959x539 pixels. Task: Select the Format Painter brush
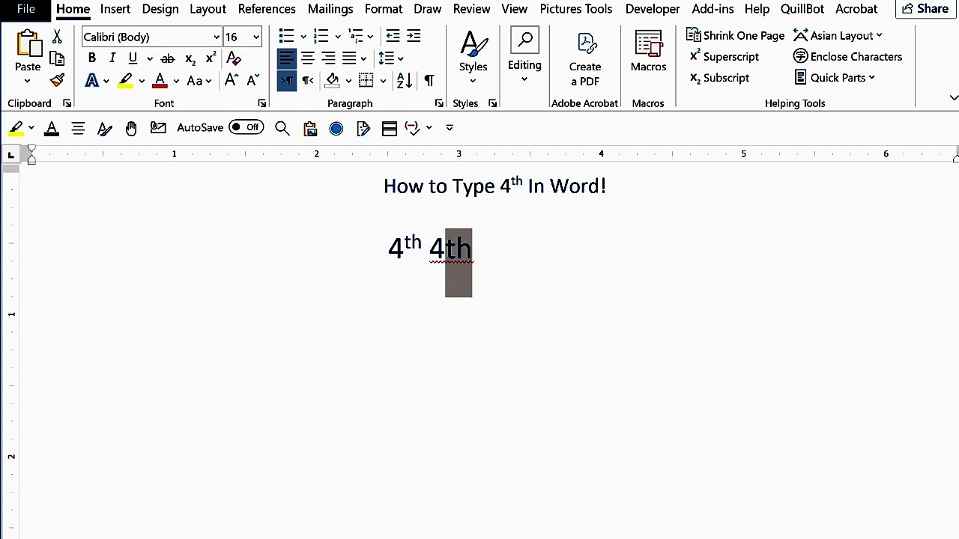[x=57, y=80]
